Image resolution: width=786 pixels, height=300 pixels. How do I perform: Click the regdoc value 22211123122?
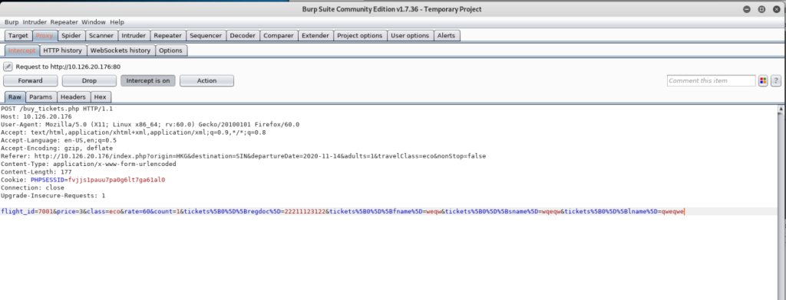click(305, 211)
